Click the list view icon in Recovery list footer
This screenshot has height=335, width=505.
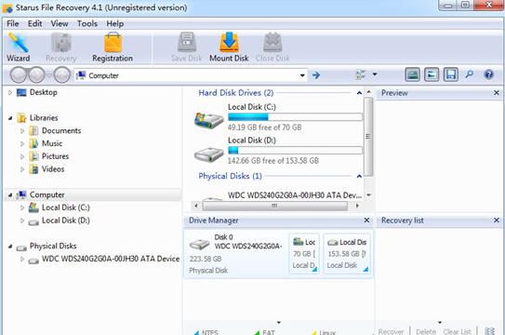point(489,331)
